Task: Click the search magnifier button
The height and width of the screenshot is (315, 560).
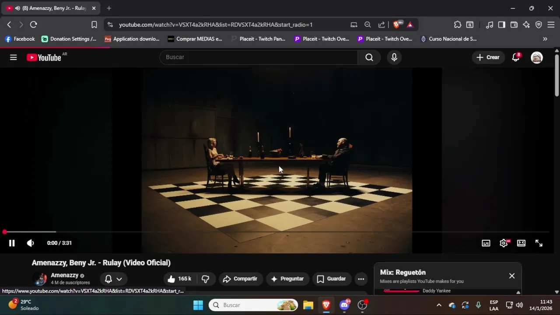Action: [x=369, y=57]
